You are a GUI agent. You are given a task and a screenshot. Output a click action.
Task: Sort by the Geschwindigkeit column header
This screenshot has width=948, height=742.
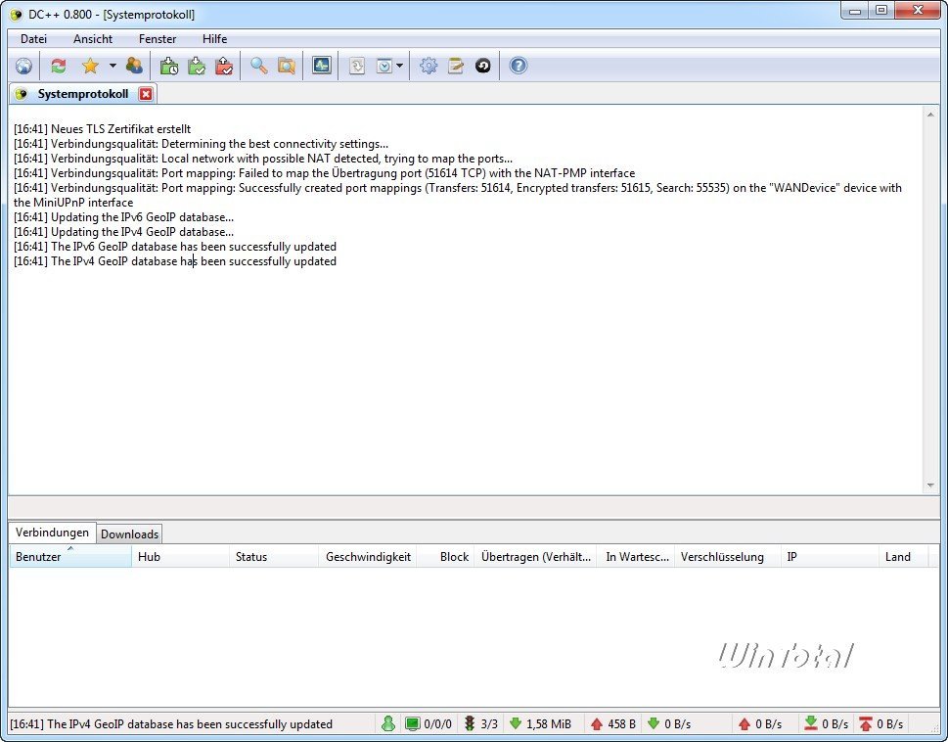point(368,556)
